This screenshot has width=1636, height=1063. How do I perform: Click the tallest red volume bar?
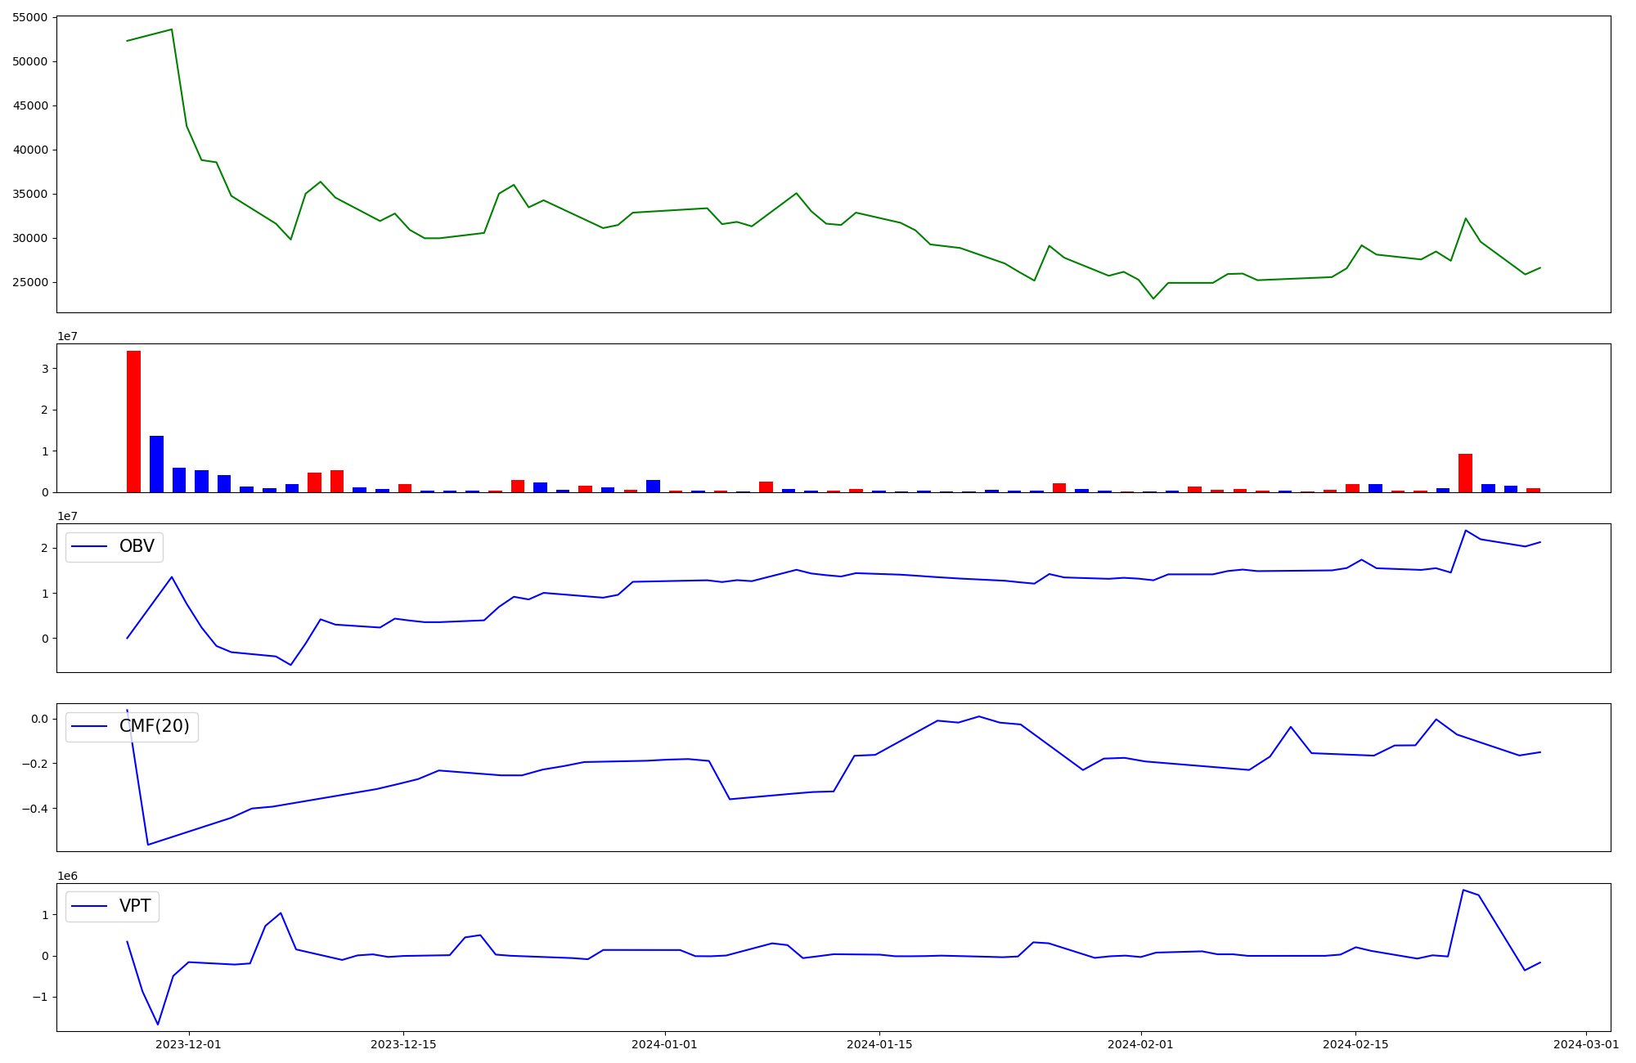pyautogui.click(x=133, y=421)
